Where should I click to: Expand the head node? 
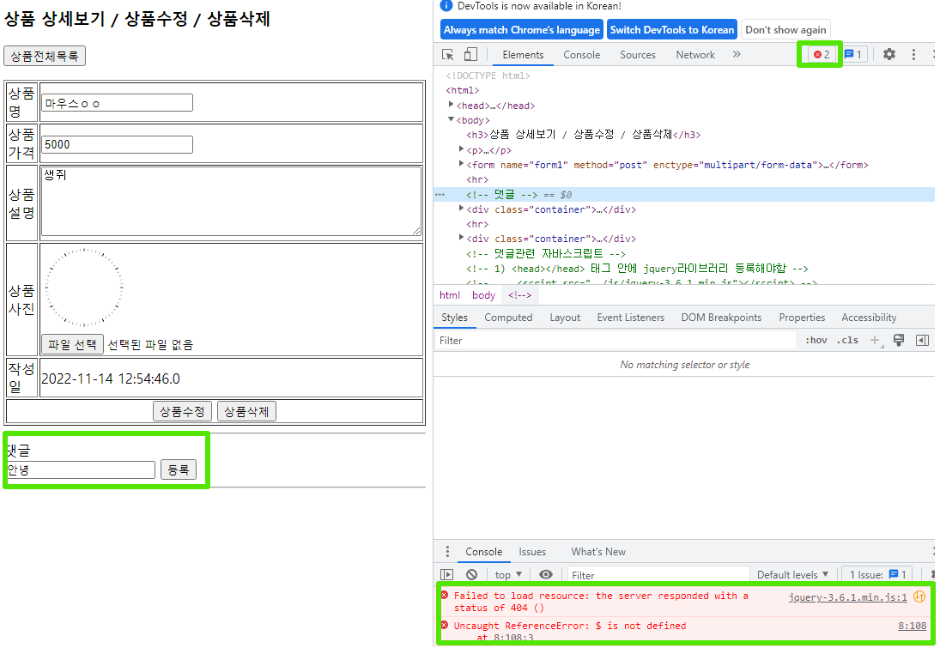coord(451,105)
